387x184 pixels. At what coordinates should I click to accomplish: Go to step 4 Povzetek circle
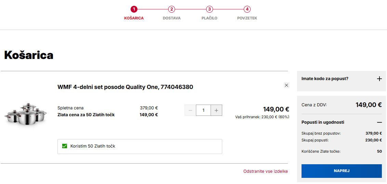247,9
